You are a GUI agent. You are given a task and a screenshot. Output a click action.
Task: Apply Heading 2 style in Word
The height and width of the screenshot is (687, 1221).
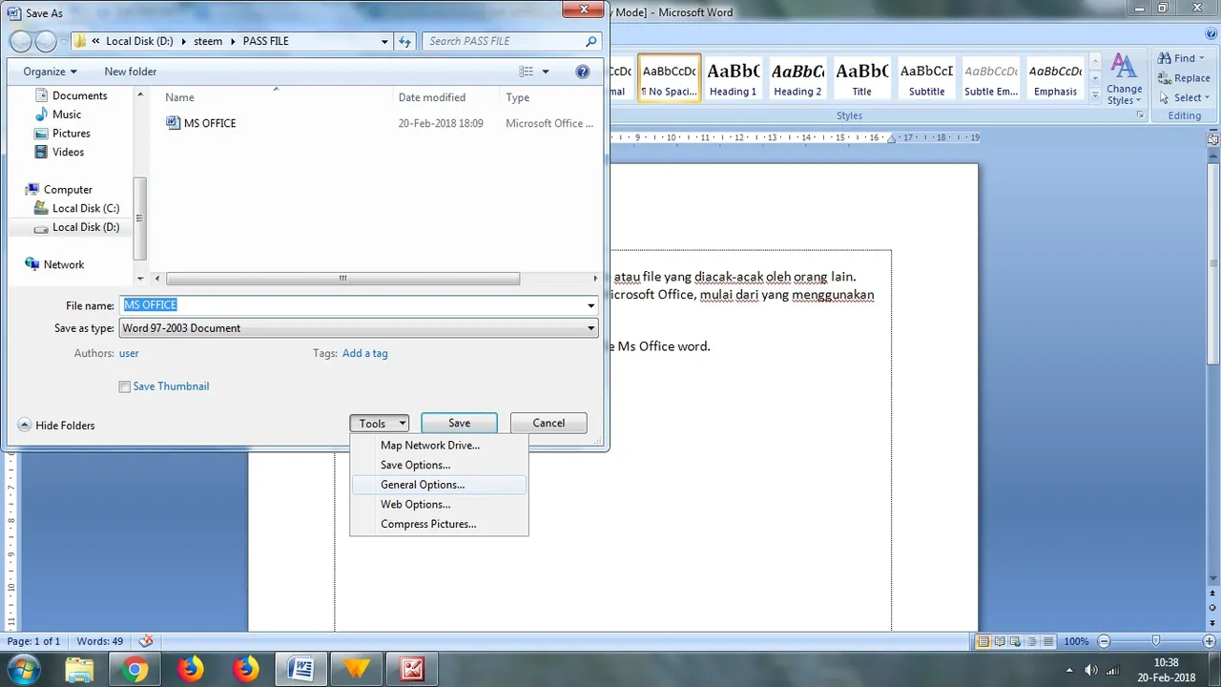pyautogui.click(x=797, y=77)
